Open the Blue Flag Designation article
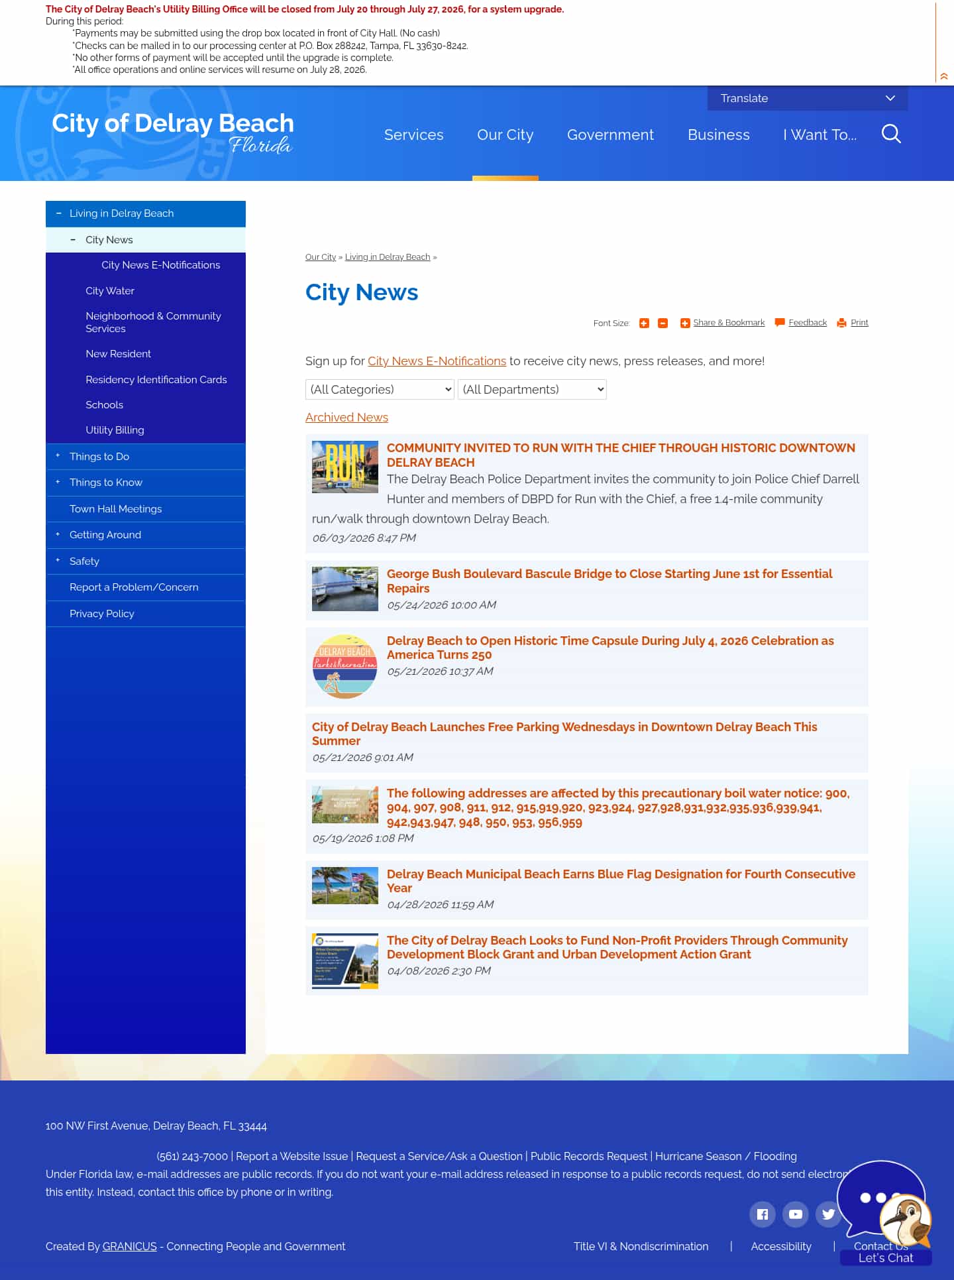 [621, 881]
